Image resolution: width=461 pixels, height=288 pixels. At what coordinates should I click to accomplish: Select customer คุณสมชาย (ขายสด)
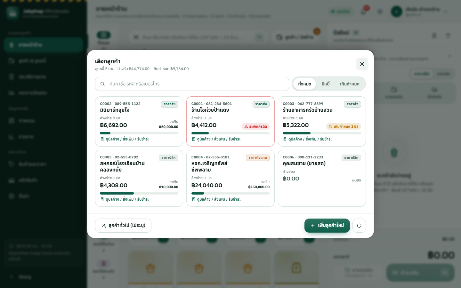pyautogui.click(x=304, y=164)
